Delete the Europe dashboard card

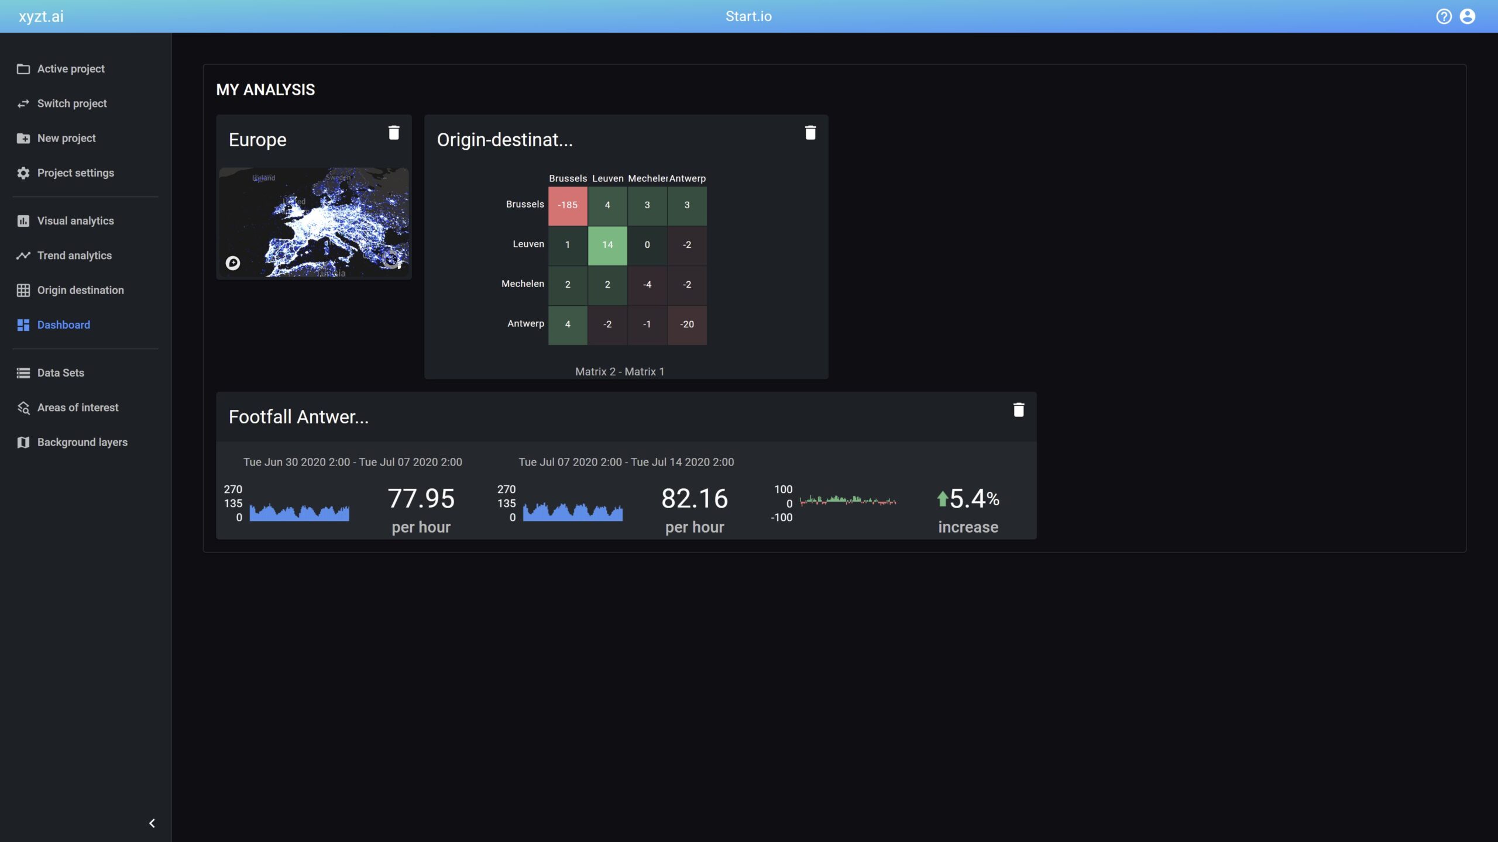coord(394,133)
